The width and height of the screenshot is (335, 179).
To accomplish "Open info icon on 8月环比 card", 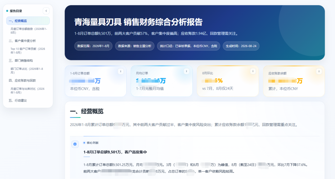I will coord(253,71).
